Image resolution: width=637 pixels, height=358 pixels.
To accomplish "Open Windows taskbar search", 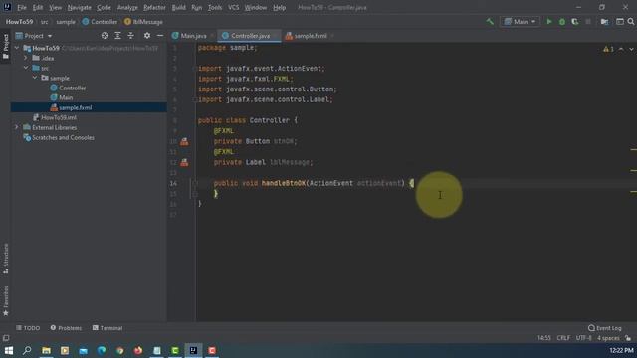I will coord(27,350).
